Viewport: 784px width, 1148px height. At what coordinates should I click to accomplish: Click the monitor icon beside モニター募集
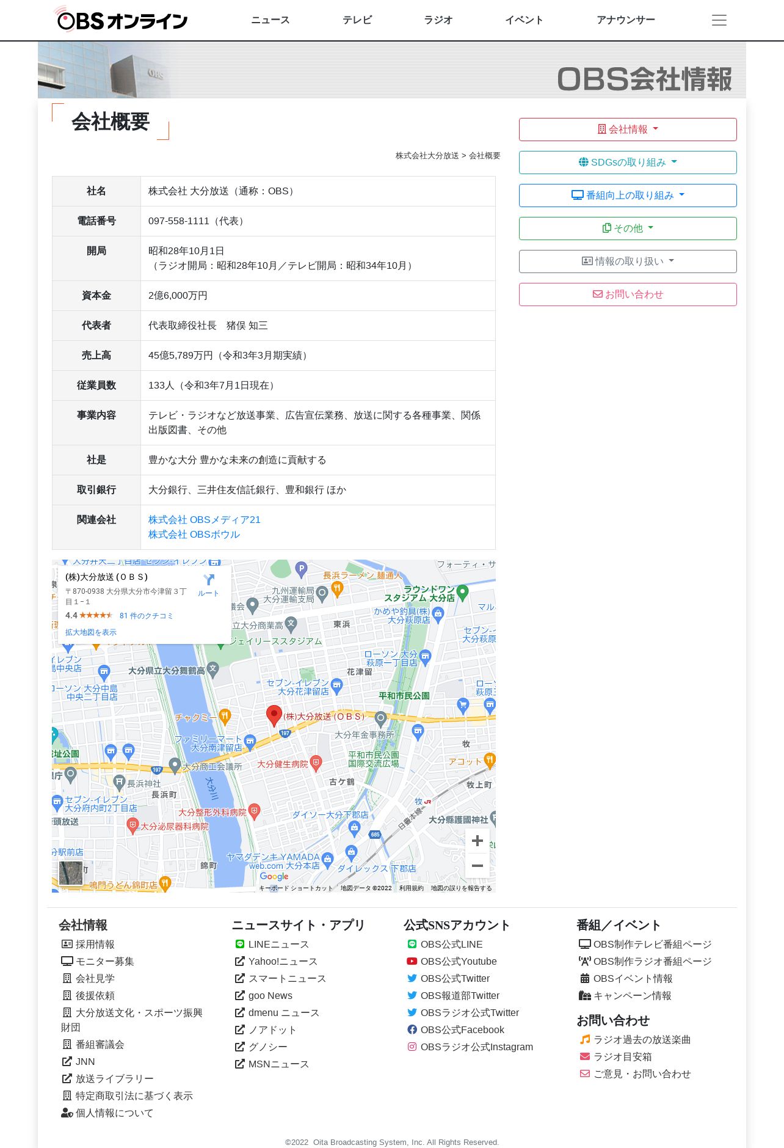[x=67, y=961]
